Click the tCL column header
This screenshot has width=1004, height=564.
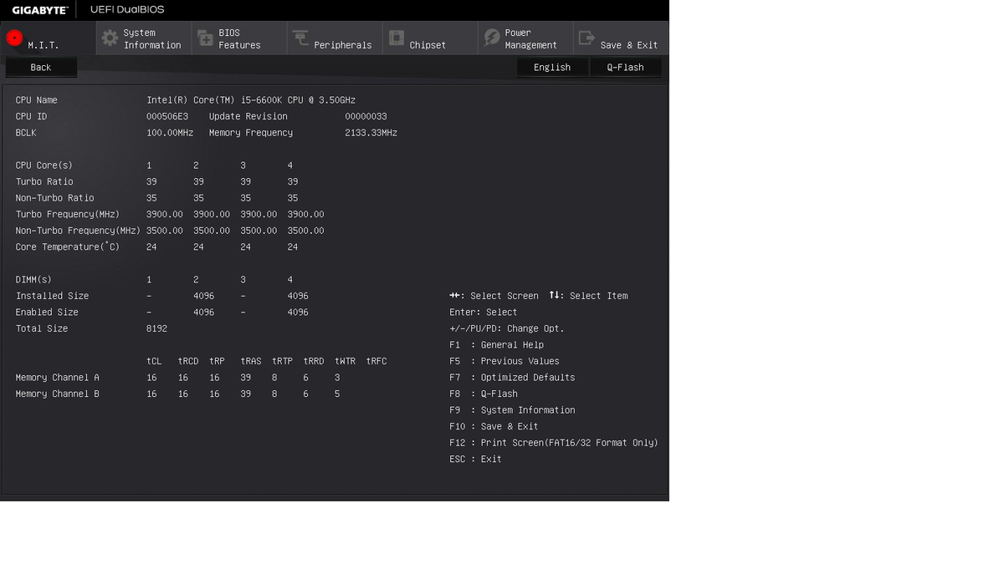[154, 361]
